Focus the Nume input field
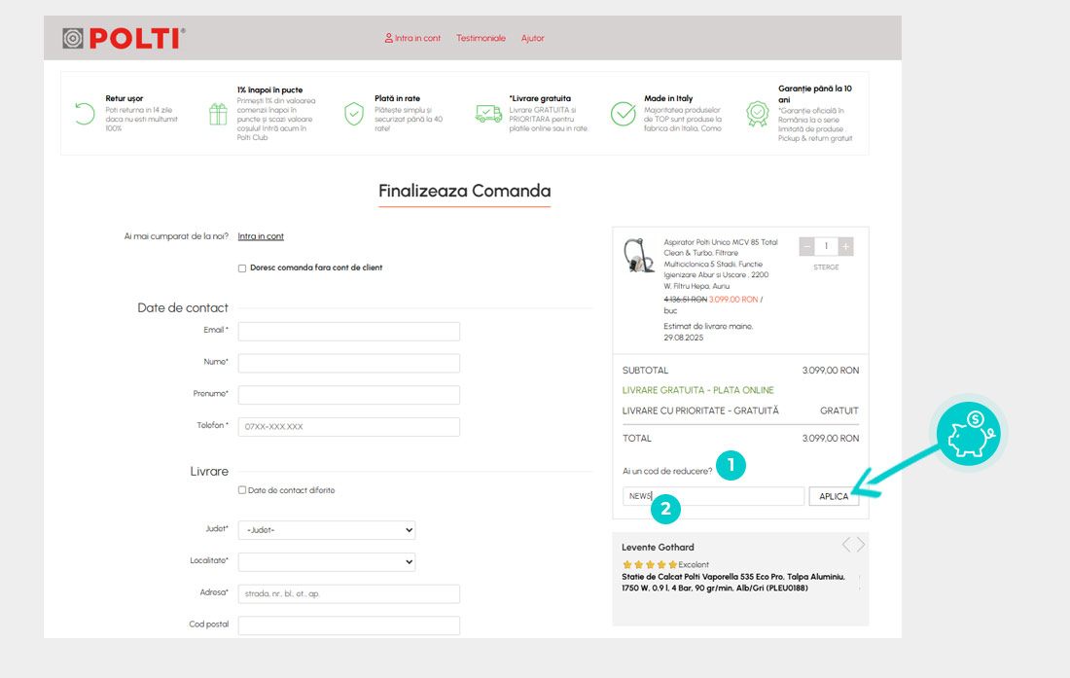Image resolution: width=1070 pixels, height=678 pixels. (348, 363)
